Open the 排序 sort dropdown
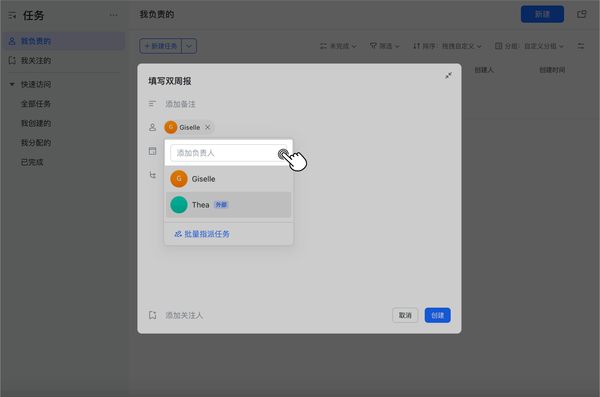Image resolution: width=600 pixels, height=397 pixels. 447,46
